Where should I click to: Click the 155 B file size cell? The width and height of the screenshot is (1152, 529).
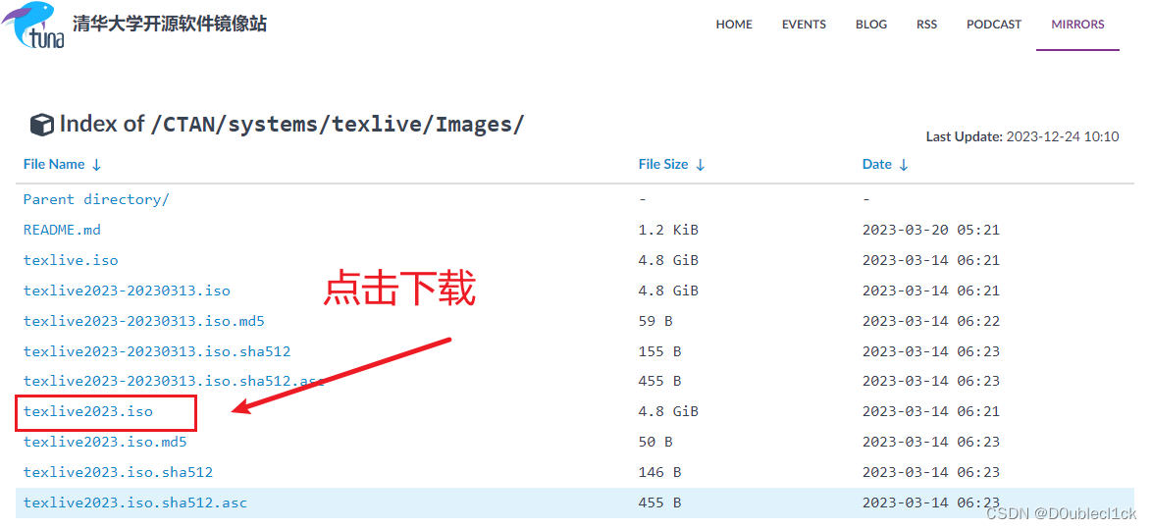659,351
